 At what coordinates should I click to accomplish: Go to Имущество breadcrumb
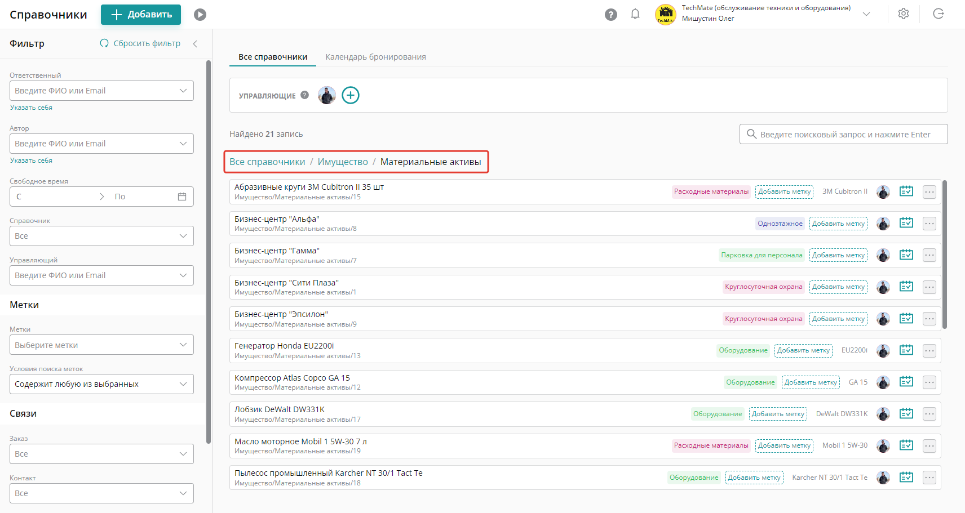(343, 162)
